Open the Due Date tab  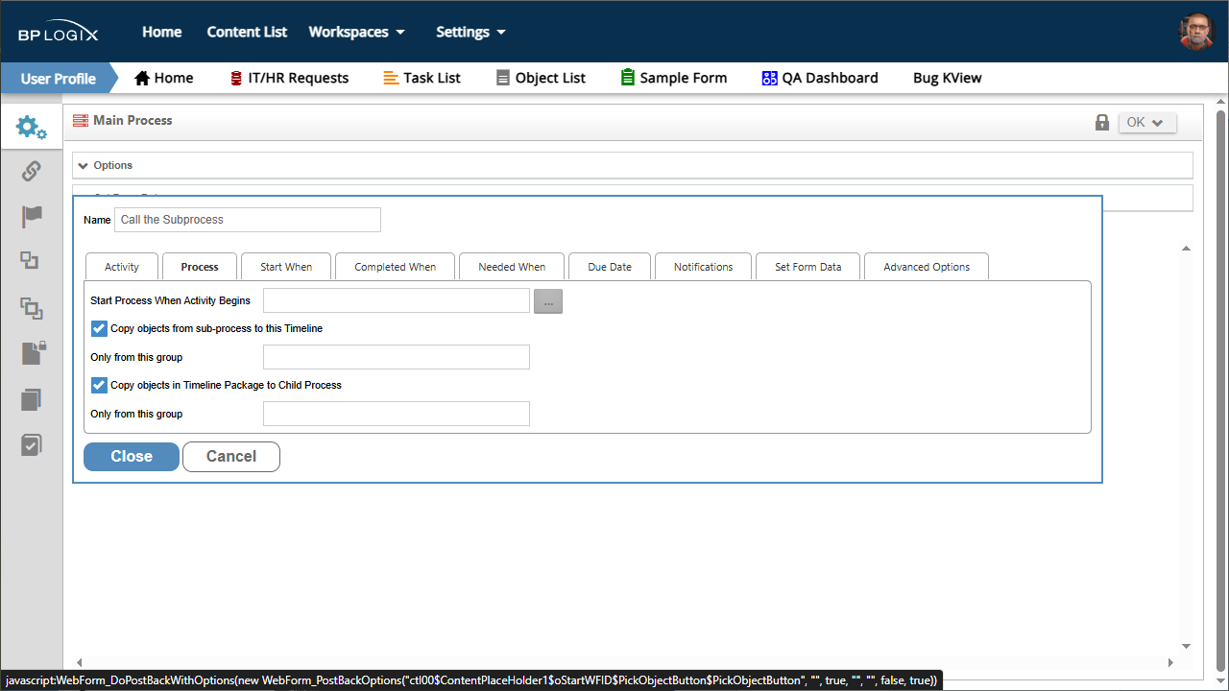point(610,267)
